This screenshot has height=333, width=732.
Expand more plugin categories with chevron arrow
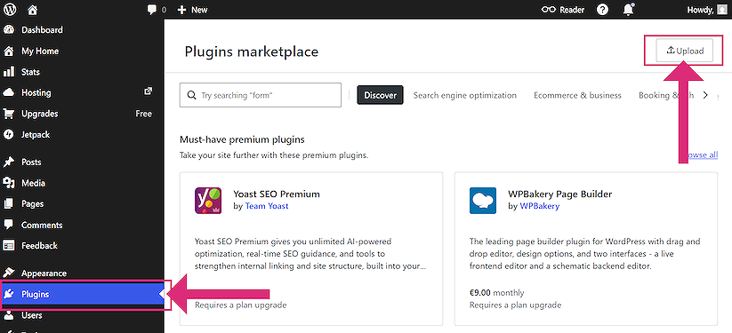(x=705, y=95)
